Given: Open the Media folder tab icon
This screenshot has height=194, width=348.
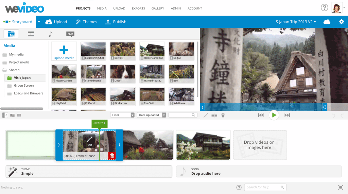Looking at the screenshot, I should 11,34.
